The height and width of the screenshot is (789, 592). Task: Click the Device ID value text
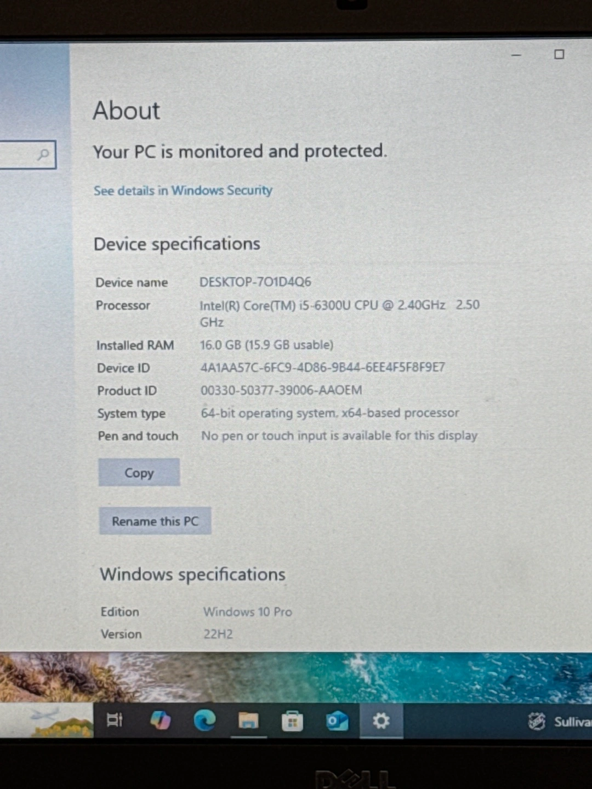pos(322,368)
